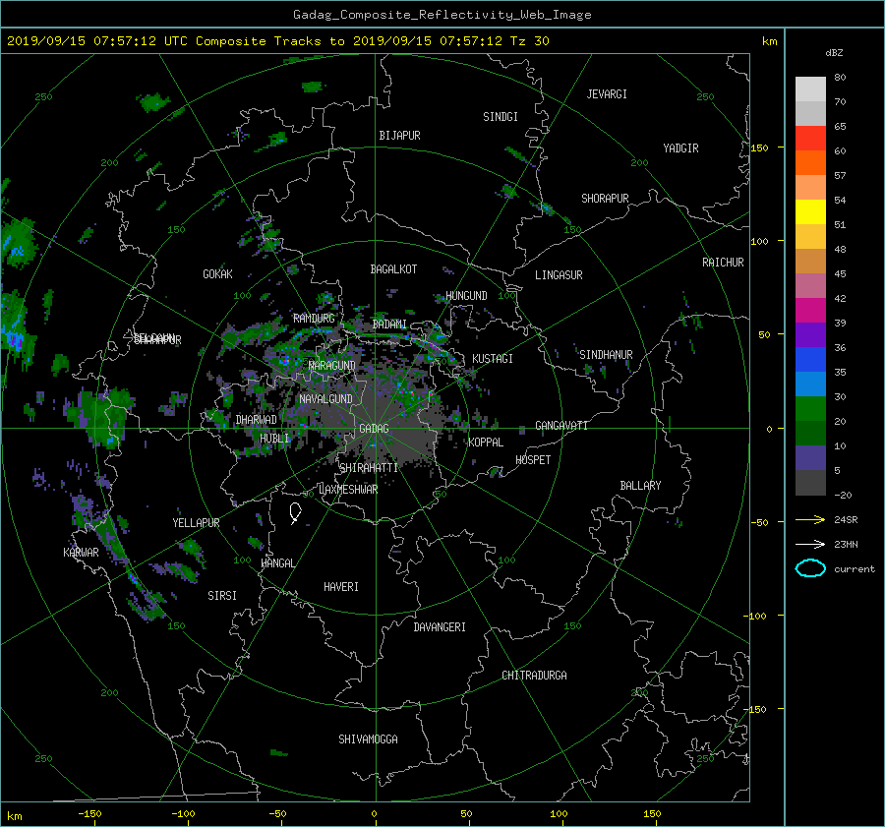Click the yellow 24SR arrow legend icon

pos(810,519)
